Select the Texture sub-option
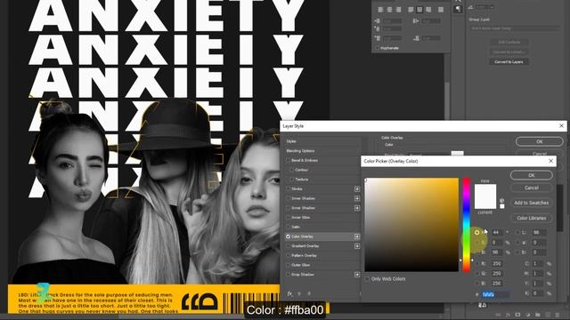Screen dimensions: 570x320 (302, 180)
